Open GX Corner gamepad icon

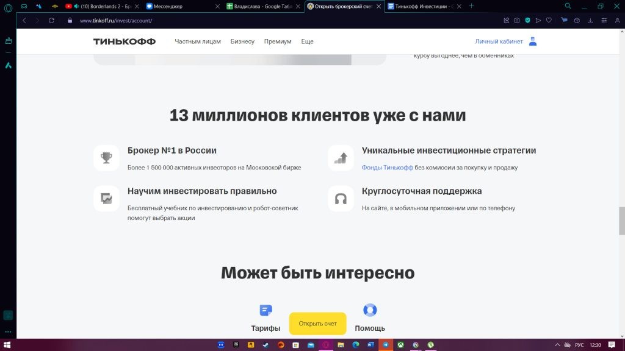(x=24, y=6)
